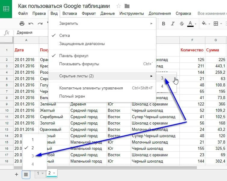Open borders dropdown arrow
Screen dimensions: 227x181
coord(221,24)
